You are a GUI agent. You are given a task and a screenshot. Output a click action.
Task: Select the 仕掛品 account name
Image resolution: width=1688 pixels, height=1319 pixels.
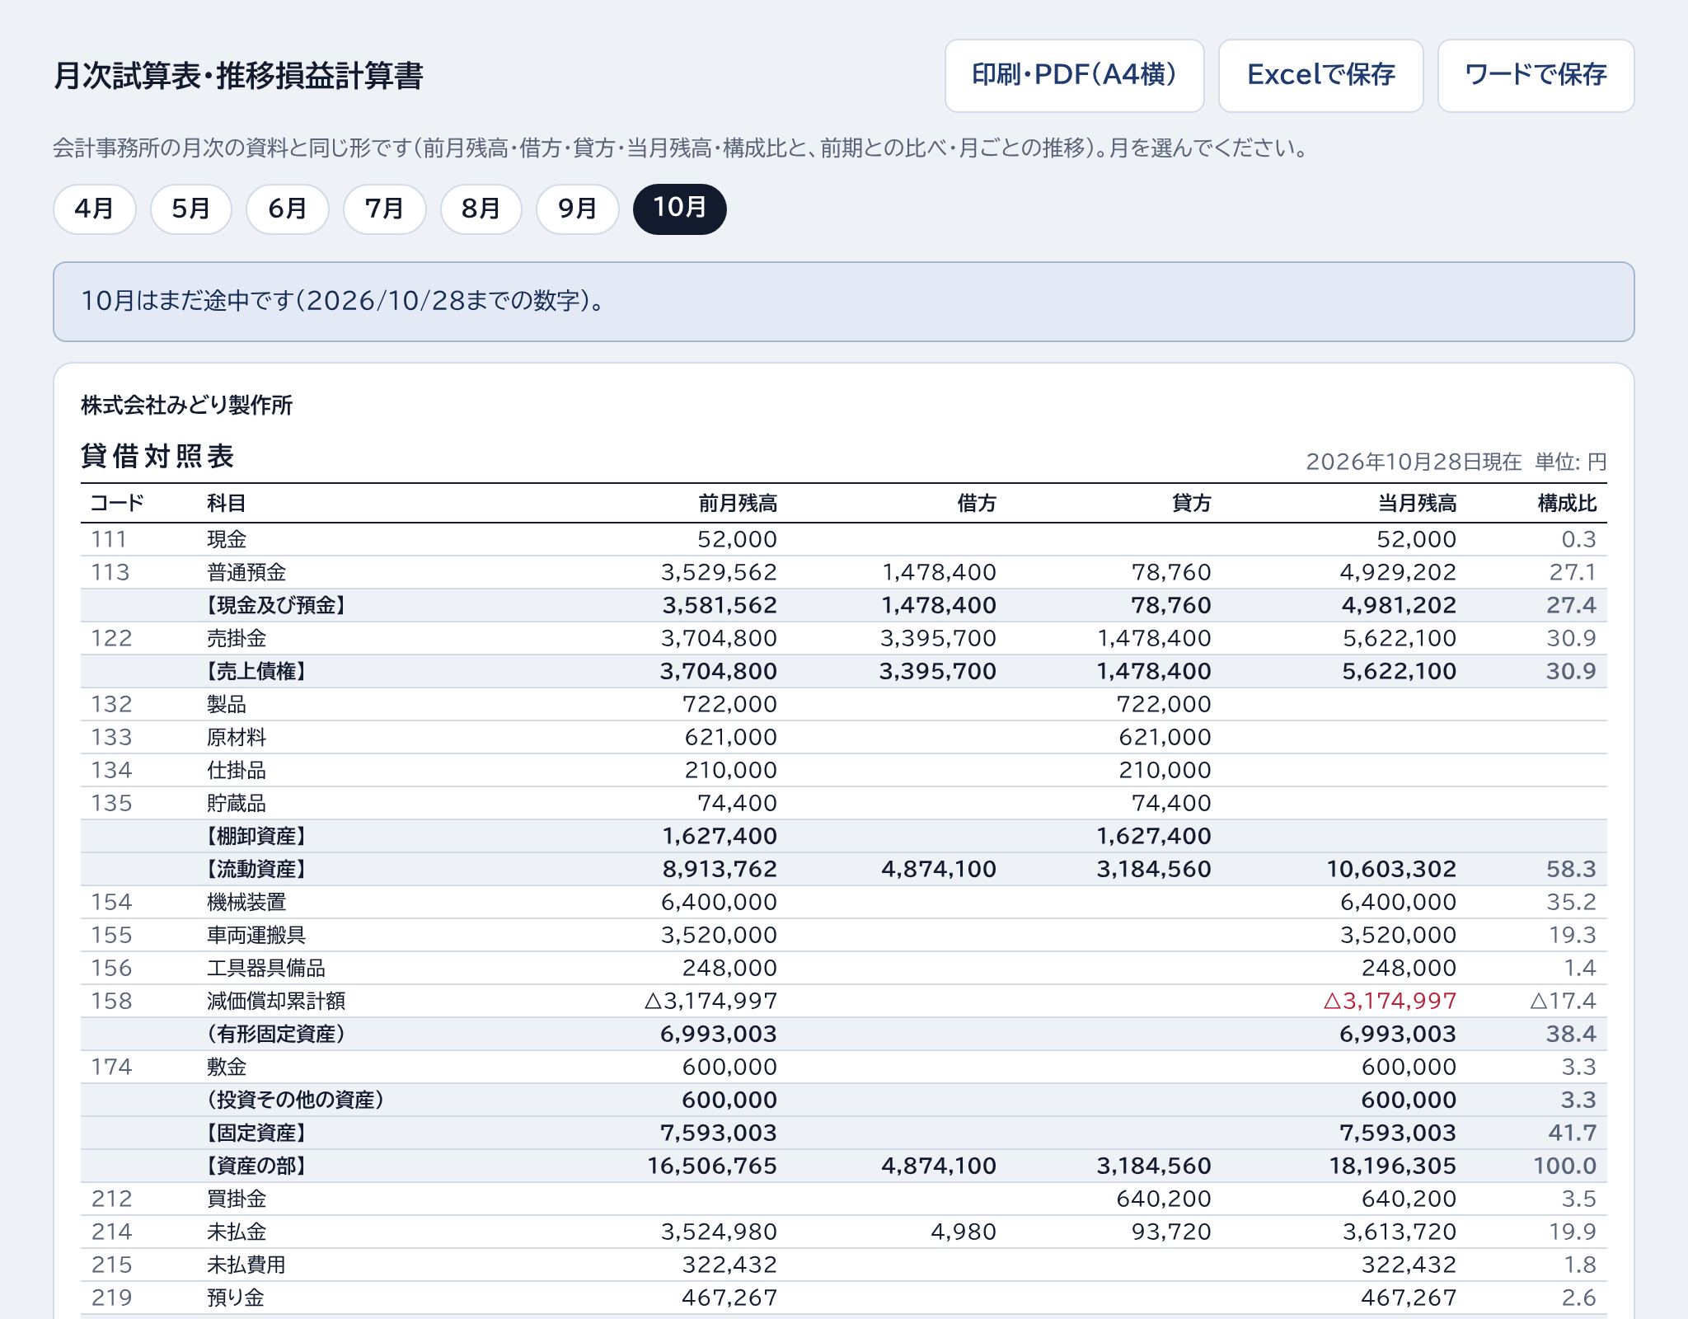(x=237, y=770)
